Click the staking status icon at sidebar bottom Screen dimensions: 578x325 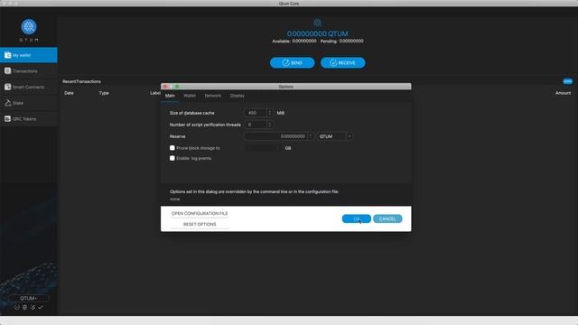[x=17, y=307]
